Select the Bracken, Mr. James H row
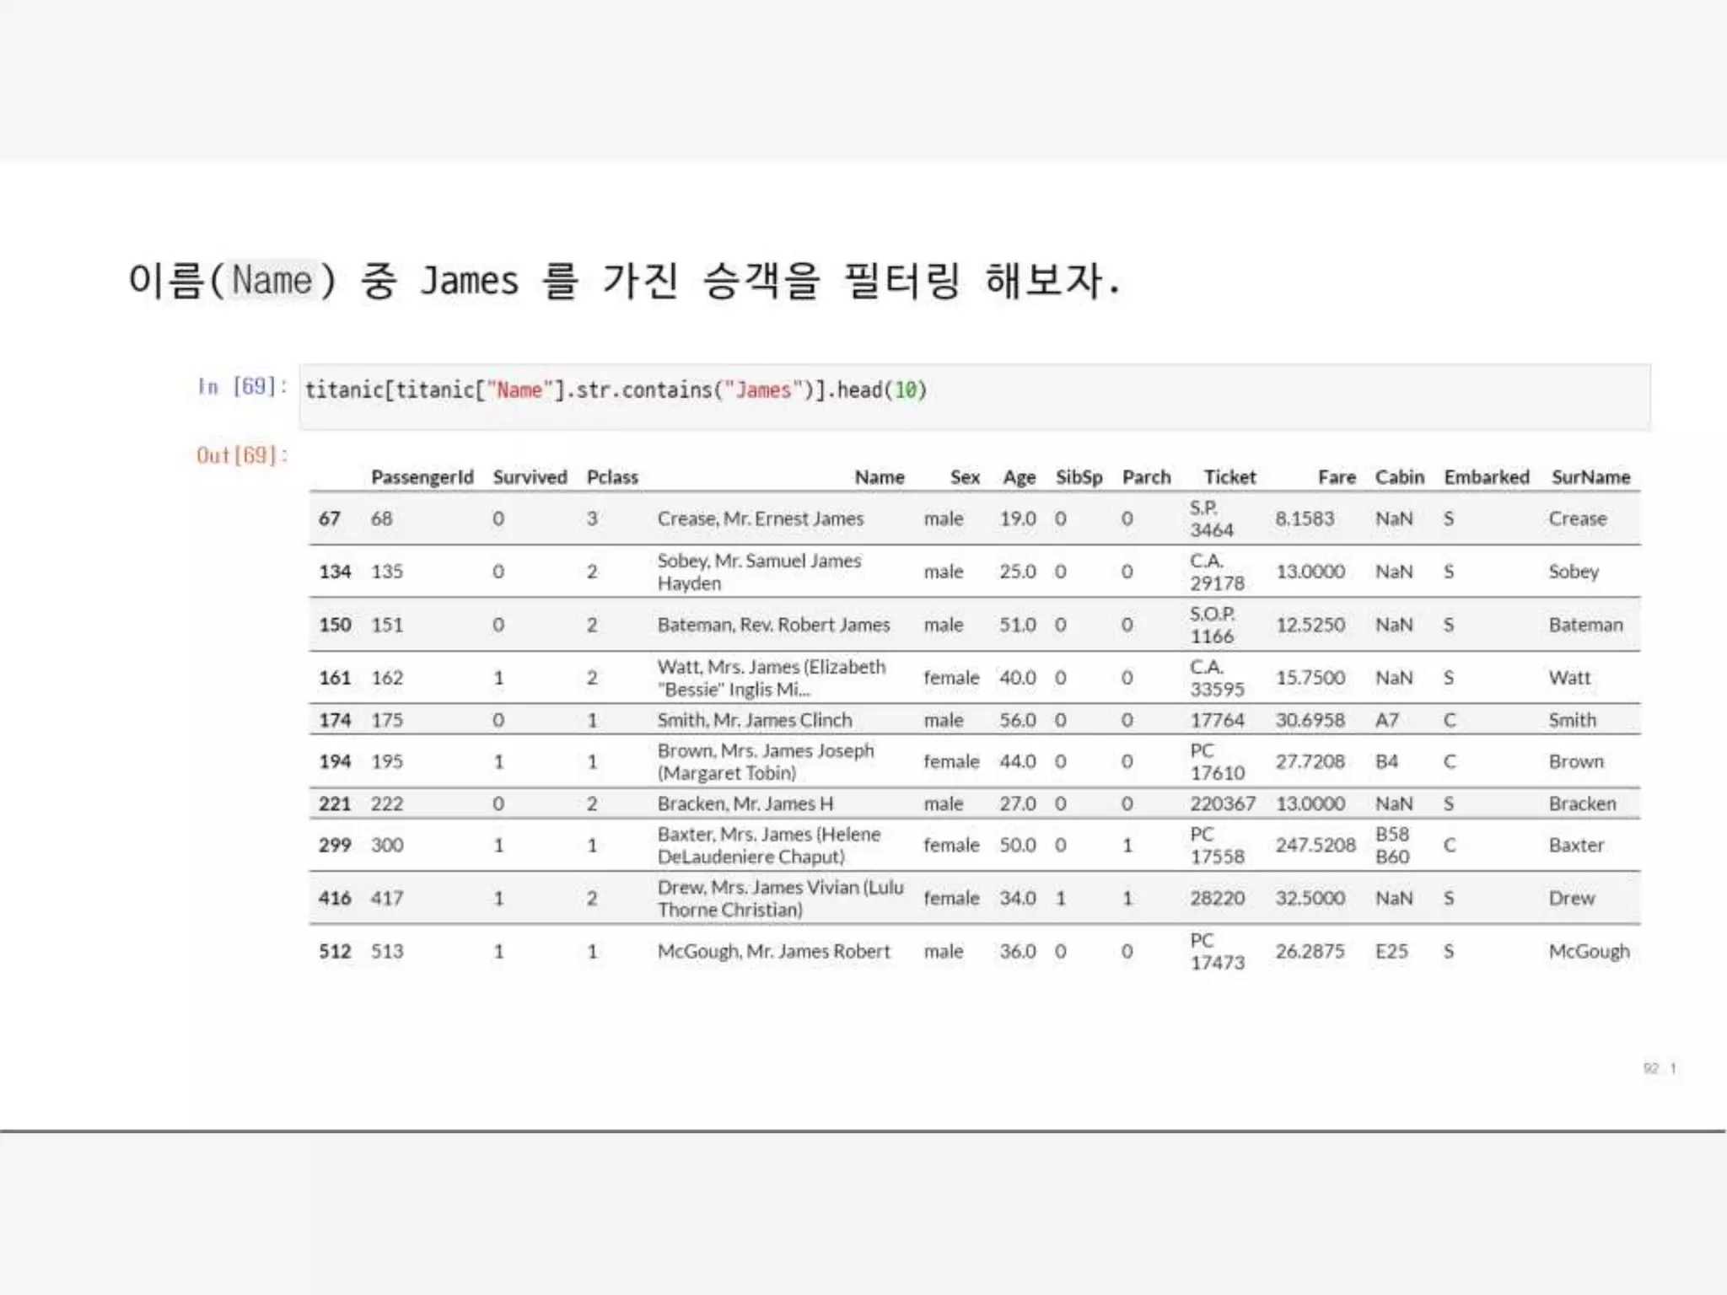 745,803
